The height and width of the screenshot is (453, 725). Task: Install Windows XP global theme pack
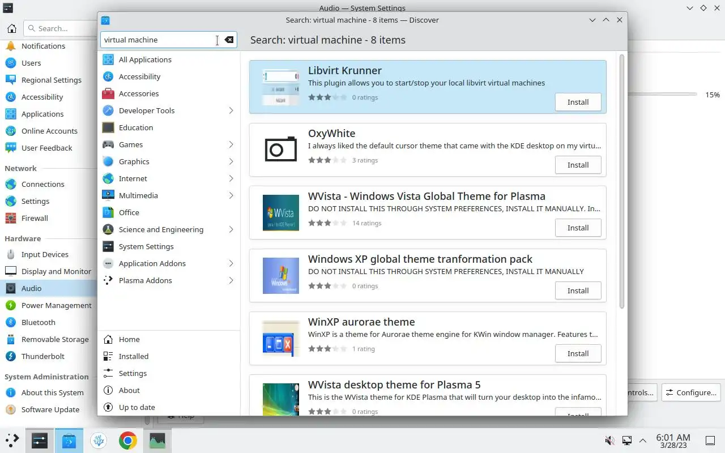click(578, 290)
